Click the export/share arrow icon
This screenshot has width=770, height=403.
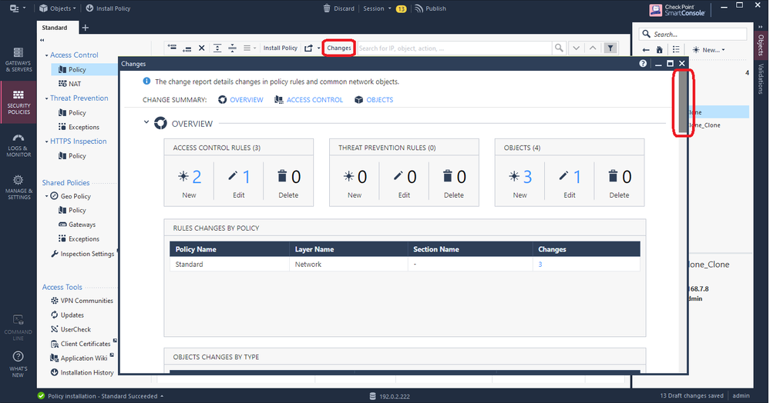[x=308, y=48]
